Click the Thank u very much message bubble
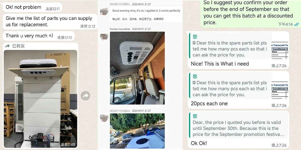 [x=39, y=36]
